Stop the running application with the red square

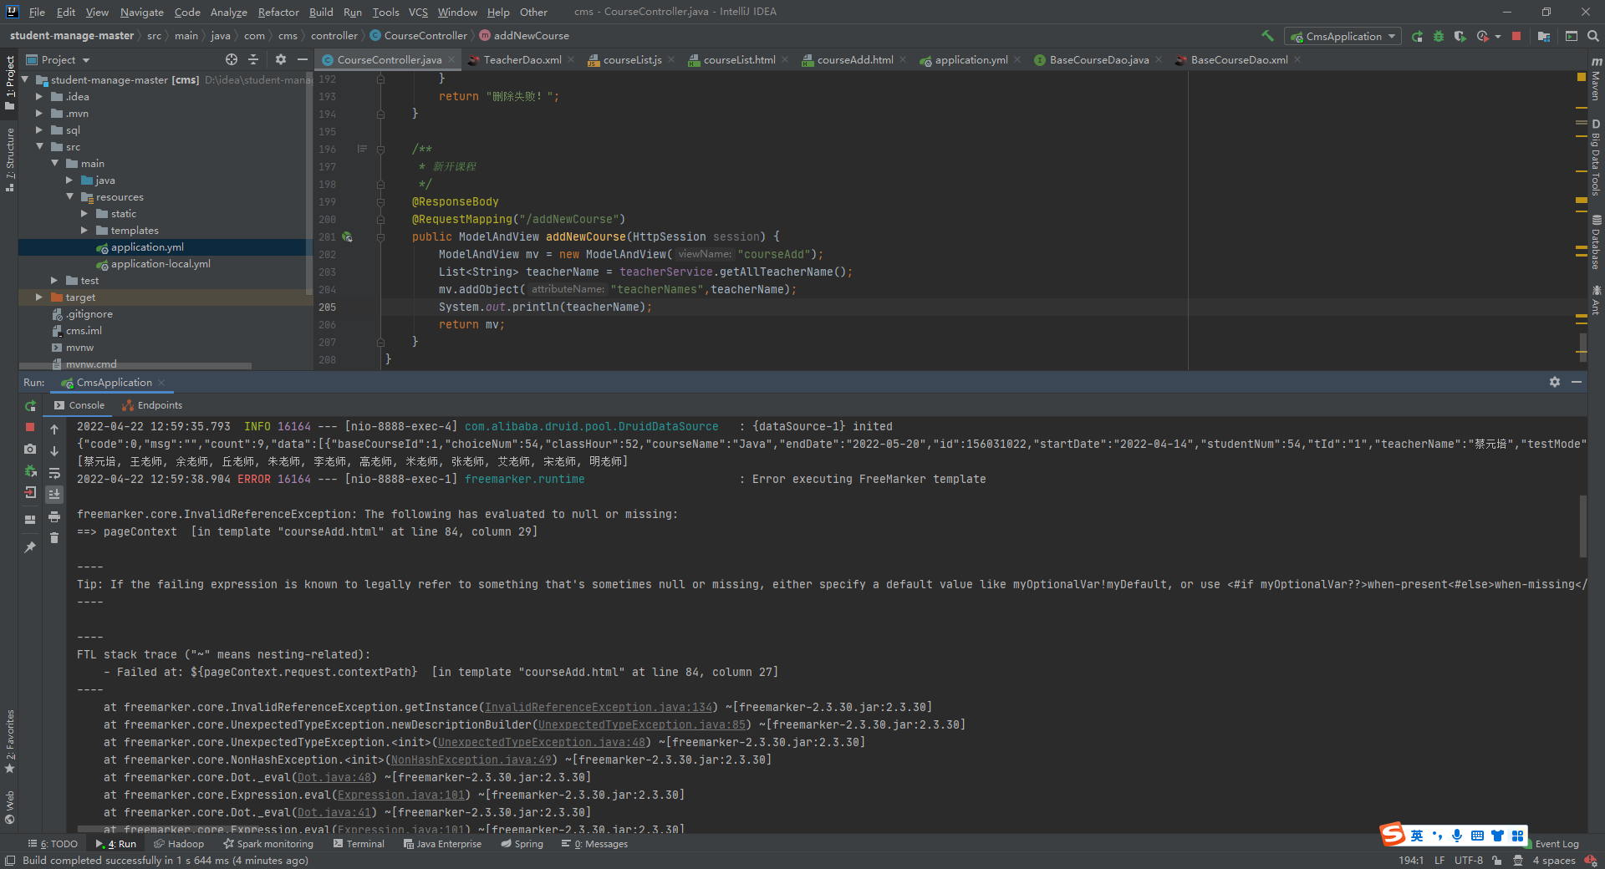pyautogui.click(x=1516, y=36)
